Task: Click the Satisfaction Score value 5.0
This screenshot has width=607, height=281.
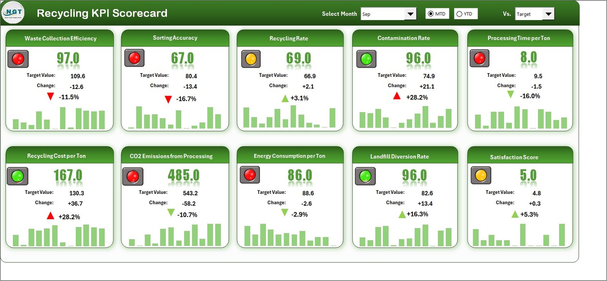Action: (528, 175)
